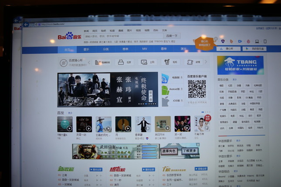
Task: Click the 了解更多 button in game ad
Action: pos(190,151)
